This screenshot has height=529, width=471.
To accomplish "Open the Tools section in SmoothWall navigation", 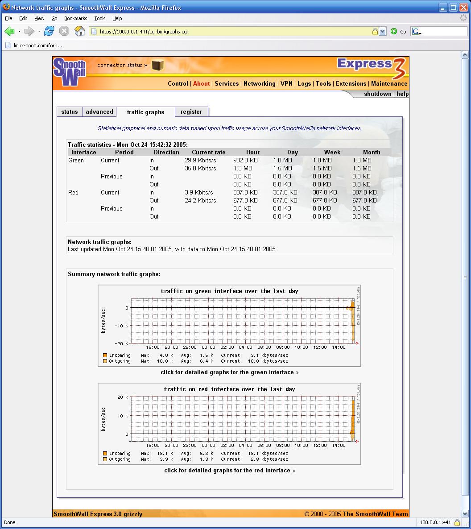I will (323, 84).
